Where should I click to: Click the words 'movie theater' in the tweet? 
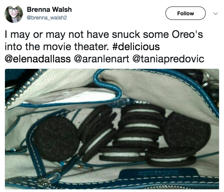tap(75, 47)
